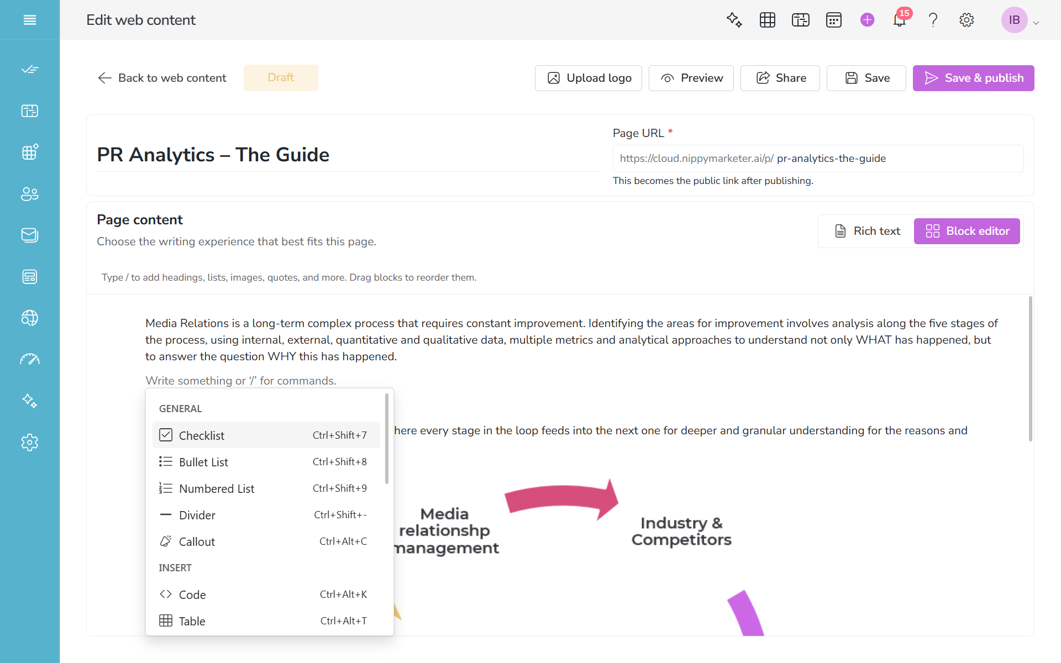
Task: Open the hamburger menu in sidebar
Action: [30, 20]
